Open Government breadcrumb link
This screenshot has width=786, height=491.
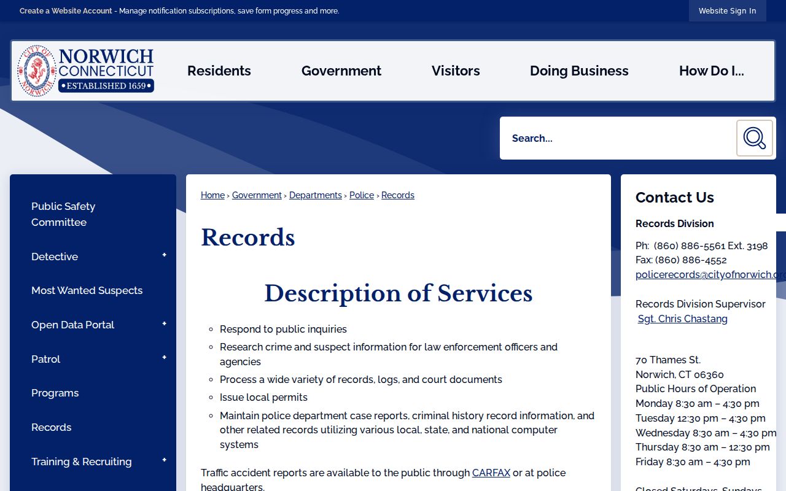tap(257, 195)
